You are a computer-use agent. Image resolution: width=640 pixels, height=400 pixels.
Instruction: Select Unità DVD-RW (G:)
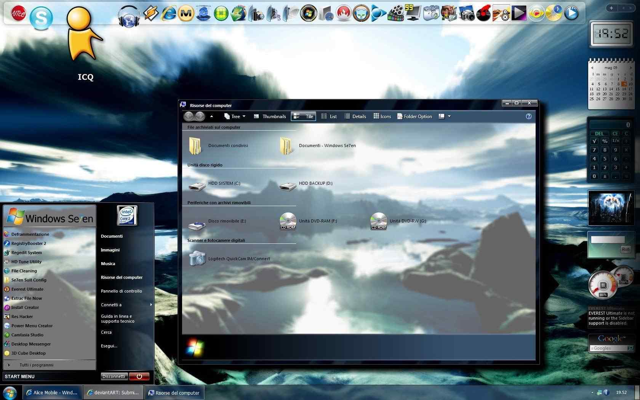398,221
